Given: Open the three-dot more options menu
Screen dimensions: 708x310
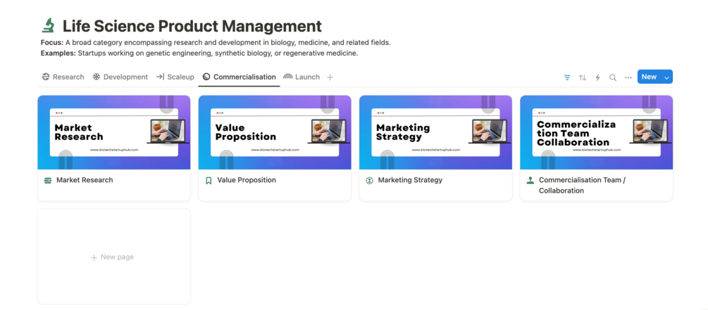Looking at the screenshot, I should tap(628, 77).
